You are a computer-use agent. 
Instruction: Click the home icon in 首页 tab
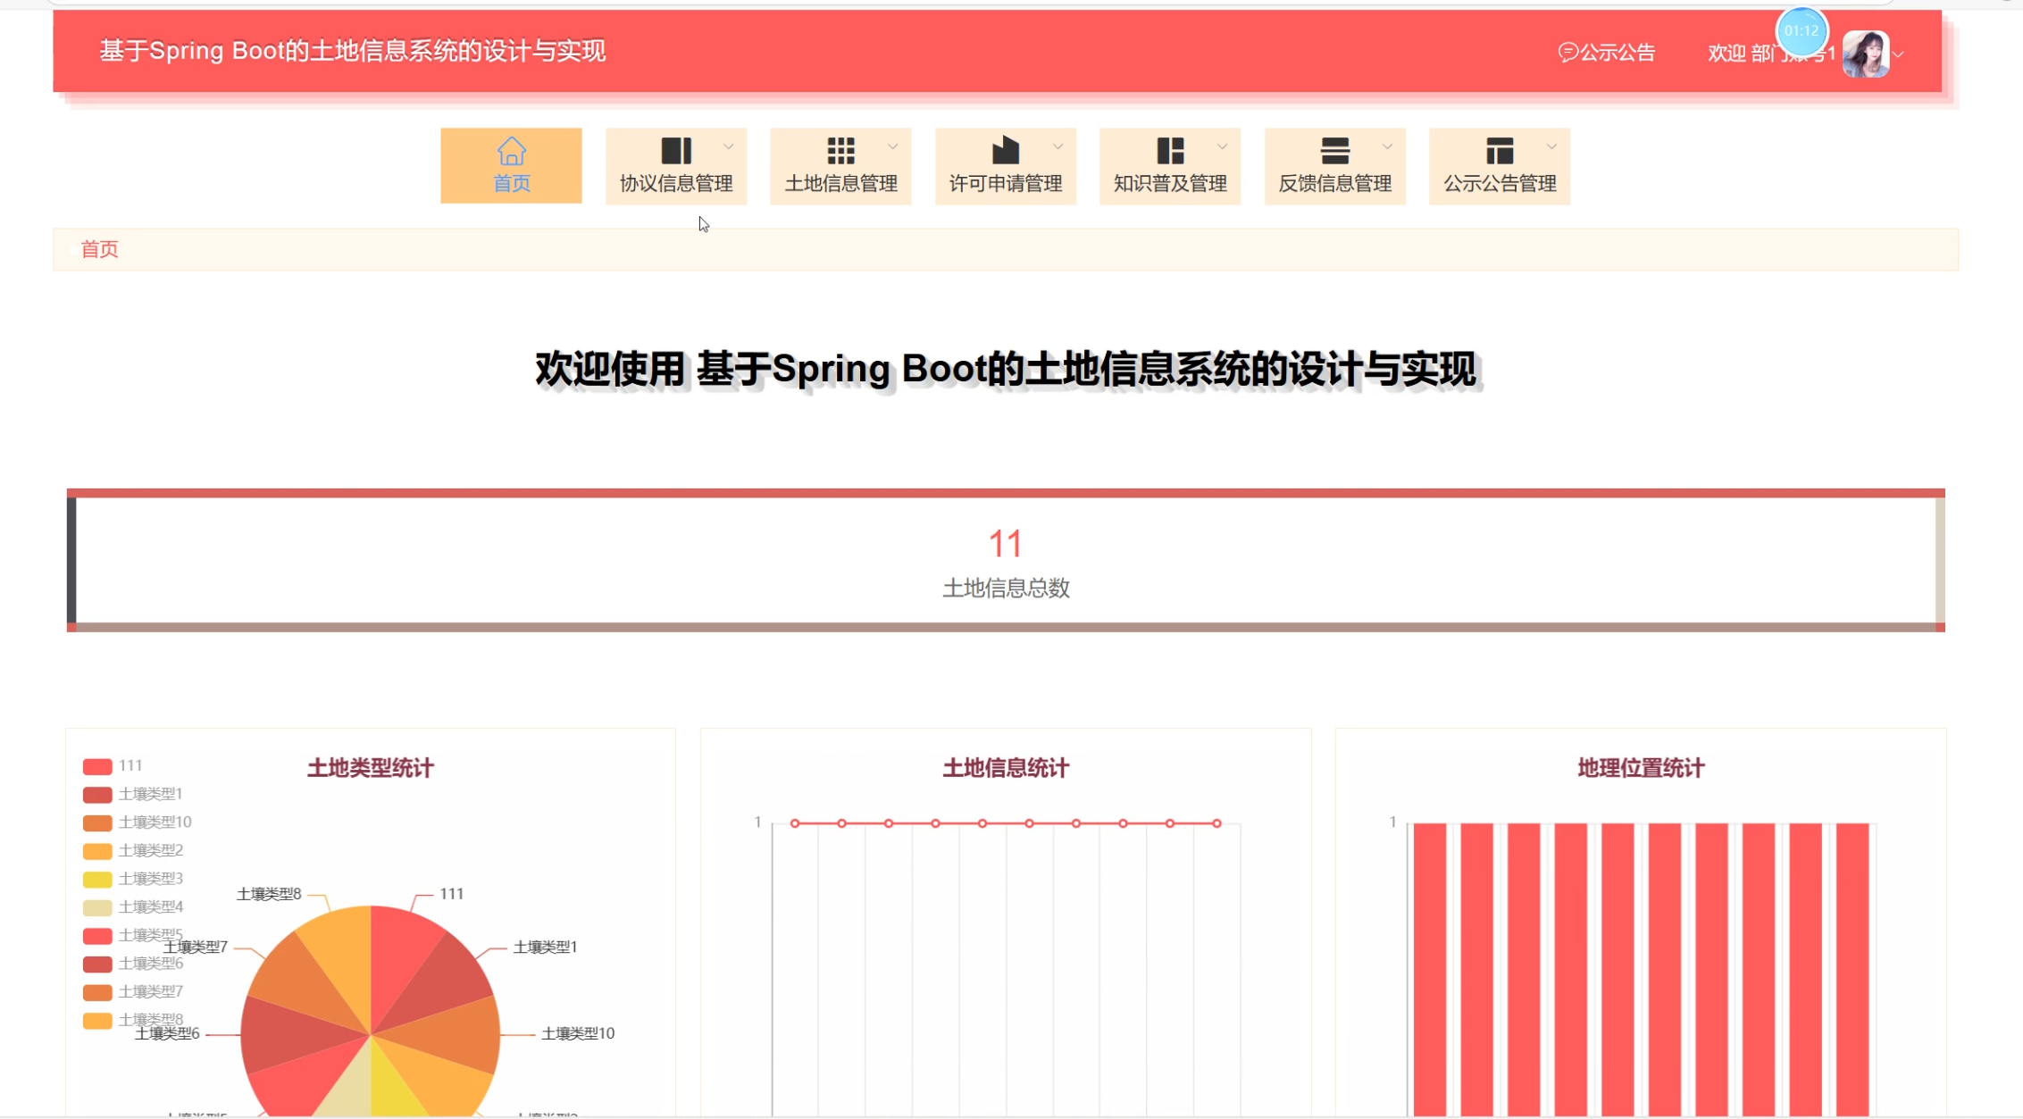(511, 151)
